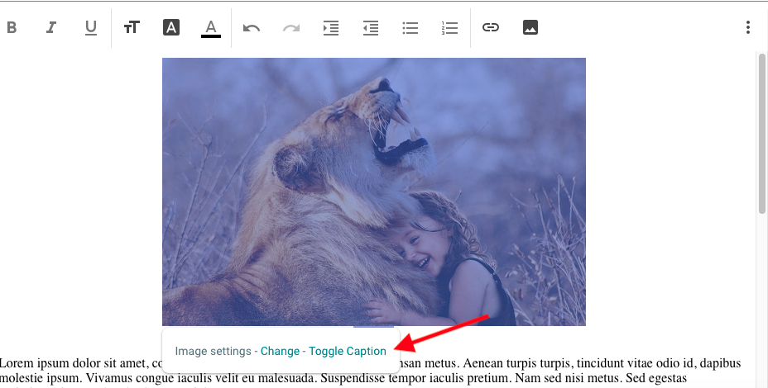Open the three-dot more options menu
768x388 pixels.
tap(748, 27)
